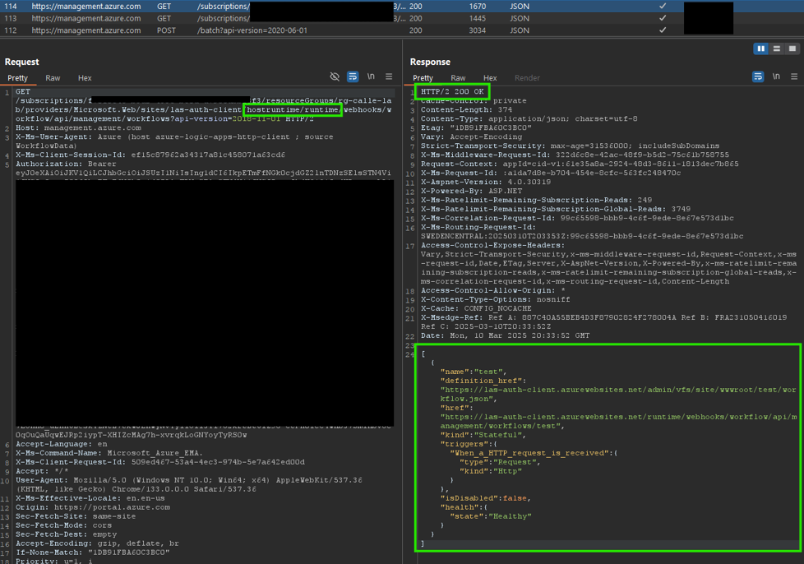Click the Date: Mon, 10 Mar 2025 header
The width and height of the screenshot is (804, 564).
click(505, 335)
